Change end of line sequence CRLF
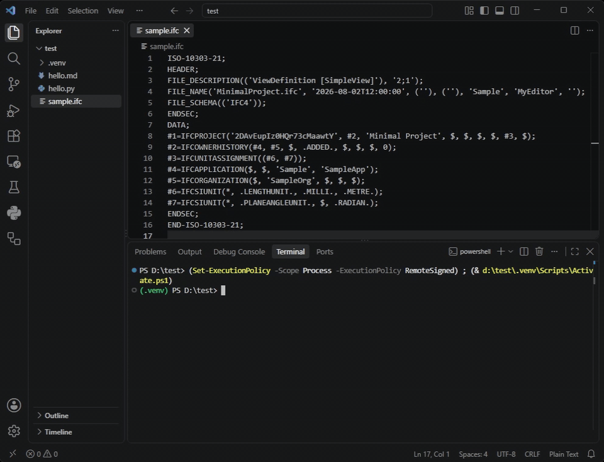The image size is (604, 462). click(532, 454)
